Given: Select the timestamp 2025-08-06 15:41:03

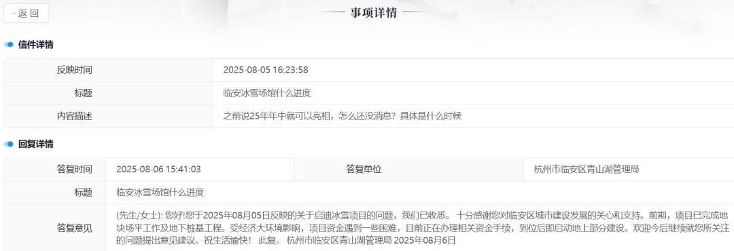Looking at the screenshot, I should point(158,169).
